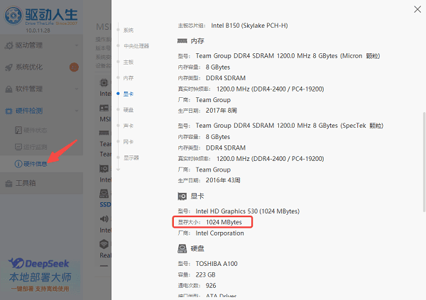Viewport: 426px width, 300px height.
Task: Collapse the 硬件检测 chevron
Action: 77,111
